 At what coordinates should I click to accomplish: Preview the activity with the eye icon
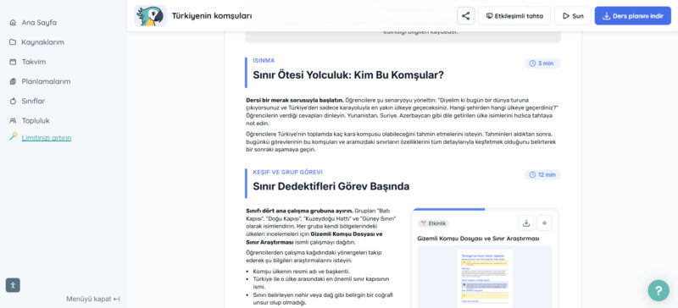(544, 223)
